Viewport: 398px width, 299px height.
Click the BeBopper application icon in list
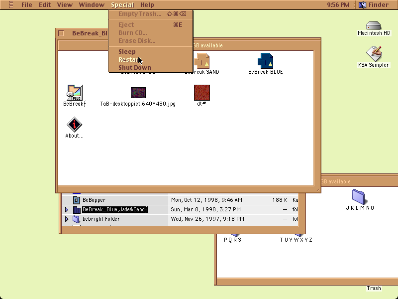(77, 200)
